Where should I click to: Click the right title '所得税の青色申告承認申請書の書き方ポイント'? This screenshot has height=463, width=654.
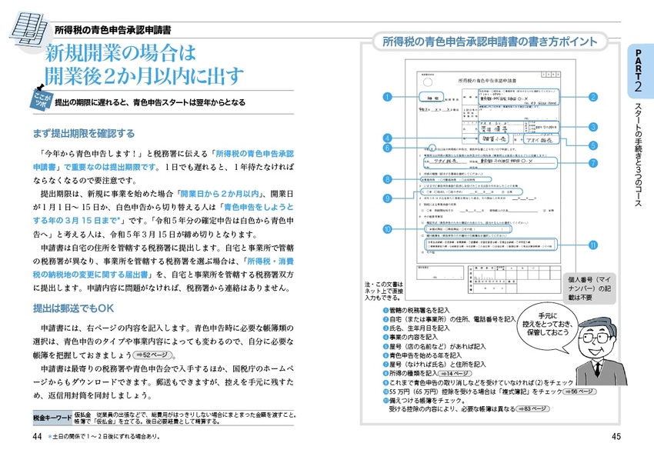click(x=489, y=42)
